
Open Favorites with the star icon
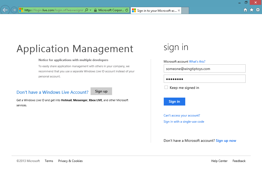(x=252, y=10)
